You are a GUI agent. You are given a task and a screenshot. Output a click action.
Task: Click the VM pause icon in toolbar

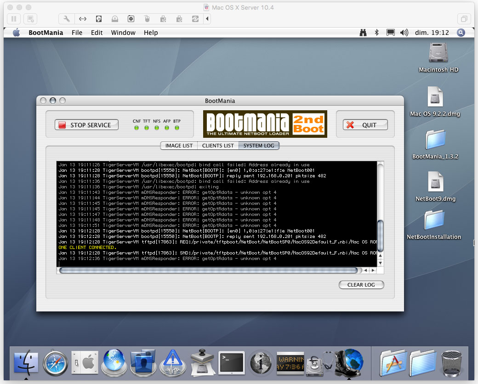pos(14,19)
